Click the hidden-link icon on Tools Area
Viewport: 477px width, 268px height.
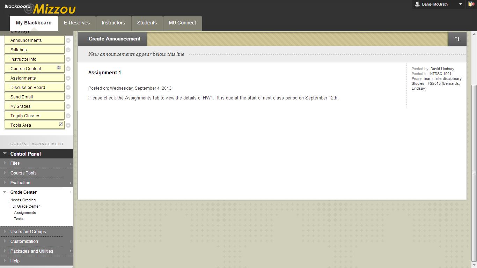(x=61, y=124)
